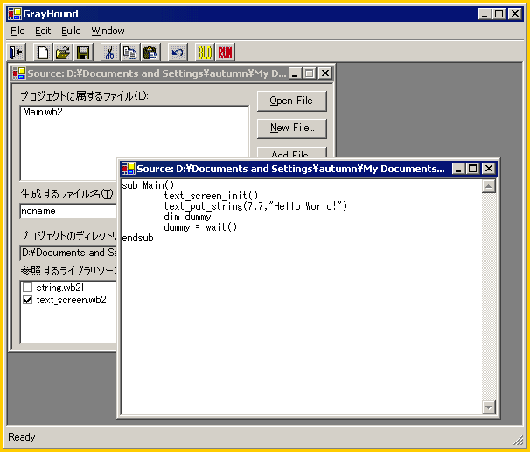Click the paste clipboard icon
530x452 pixels.
[150, 52]
